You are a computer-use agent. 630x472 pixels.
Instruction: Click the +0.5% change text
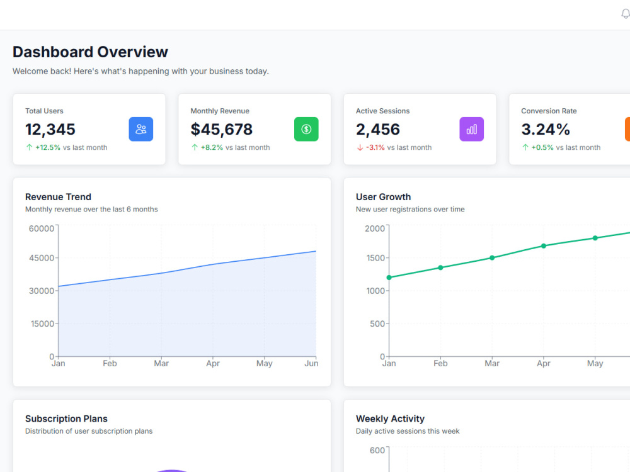tap(542, 147)
